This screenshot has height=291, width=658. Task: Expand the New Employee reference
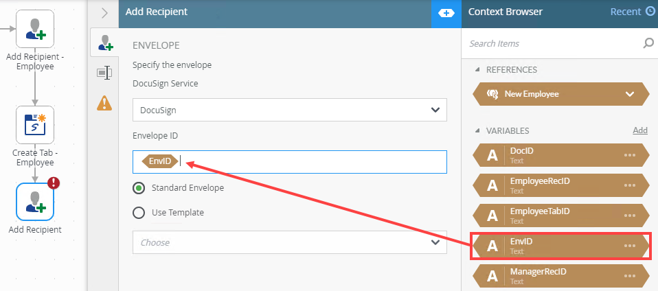(x=630, y=94)
